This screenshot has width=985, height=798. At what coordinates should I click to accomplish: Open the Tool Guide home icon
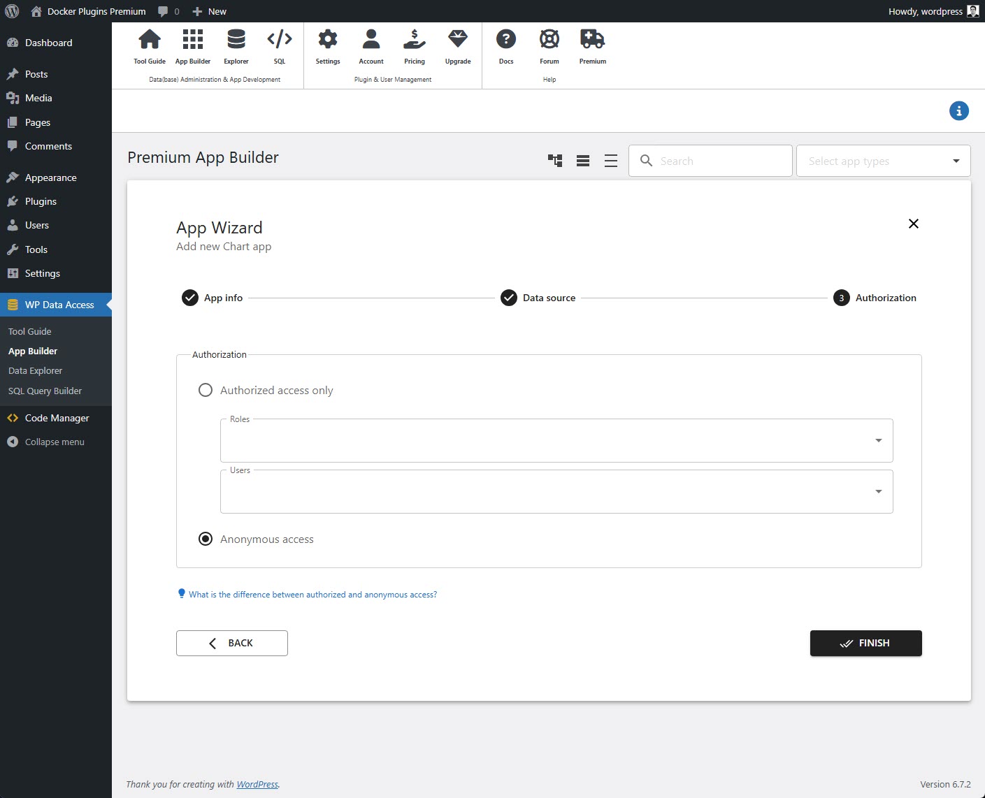click(150, 40)
